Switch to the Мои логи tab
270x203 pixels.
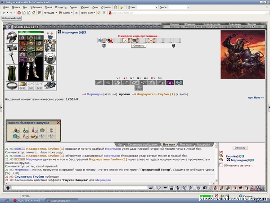pos(186,144)
